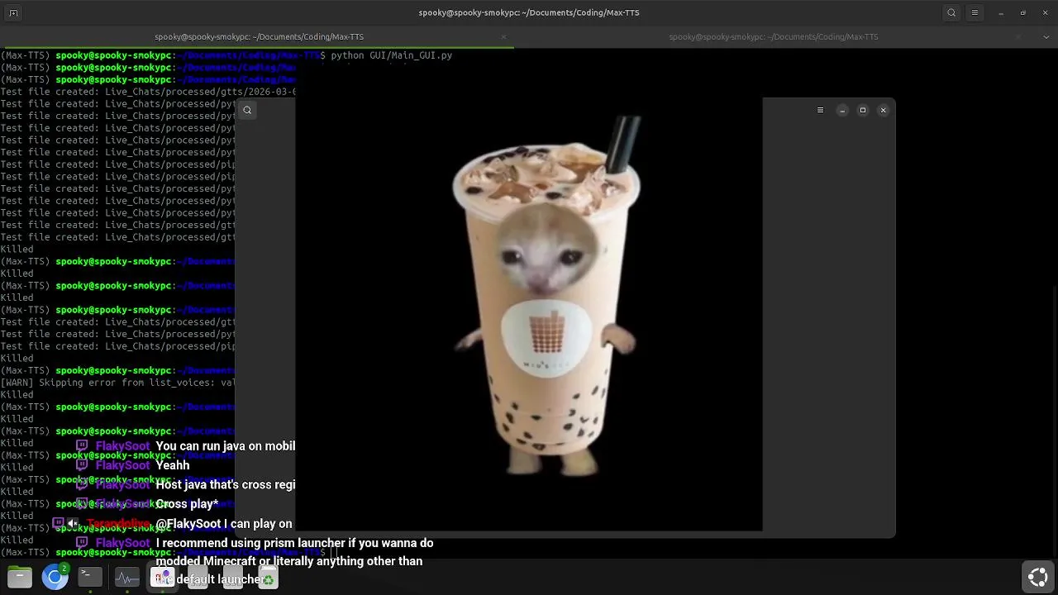Open a new terminal tab with the top-left button
1058x595 pixels.
click(13, 12)
